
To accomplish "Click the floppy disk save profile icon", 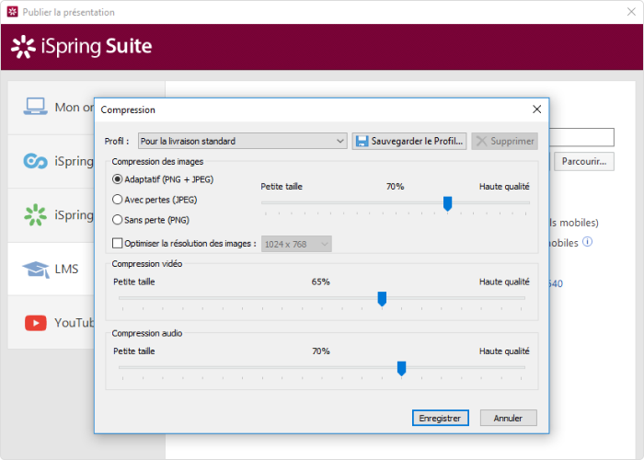I will coord(362,141).
